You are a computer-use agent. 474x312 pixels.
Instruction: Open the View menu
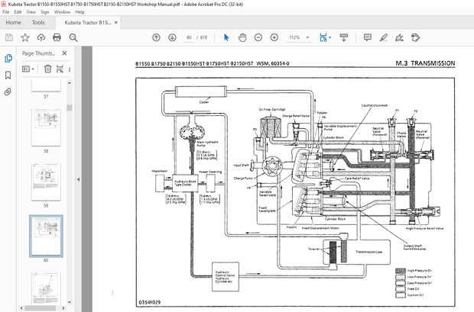click(31, 12)
